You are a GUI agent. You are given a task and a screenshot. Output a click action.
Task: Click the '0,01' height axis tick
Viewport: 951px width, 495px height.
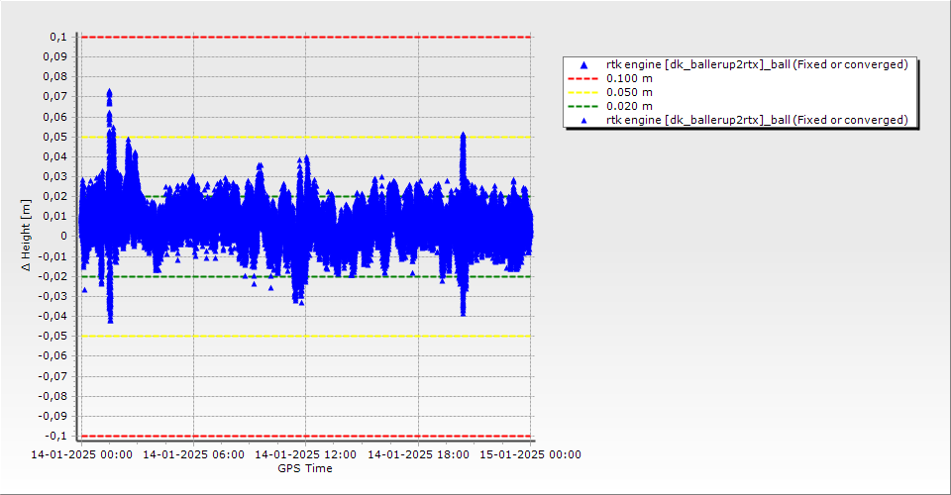coord(55,216)
